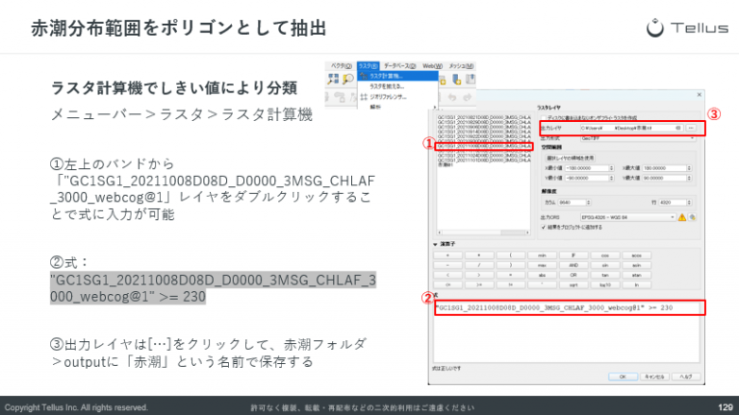Screen dimensions: 739x415
Task: Clear the output layer path field
Action: pyautogui.click(x=678, y=128)
